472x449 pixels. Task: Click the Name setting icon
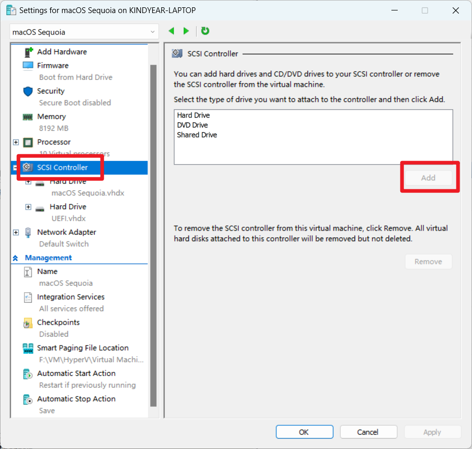point(28,272)
